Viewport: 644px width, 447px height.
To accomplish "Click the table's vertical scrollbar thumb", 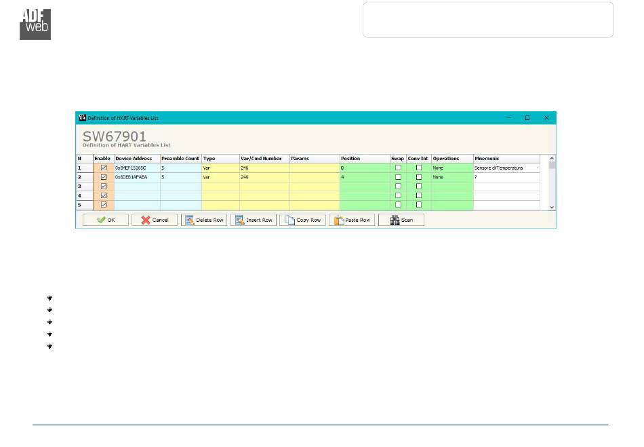I will (x=552, y=165).
